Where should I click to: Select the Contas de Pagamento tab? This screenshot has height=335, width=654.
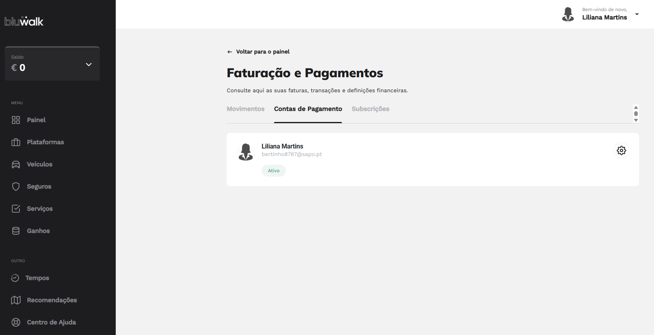[308, 109]
